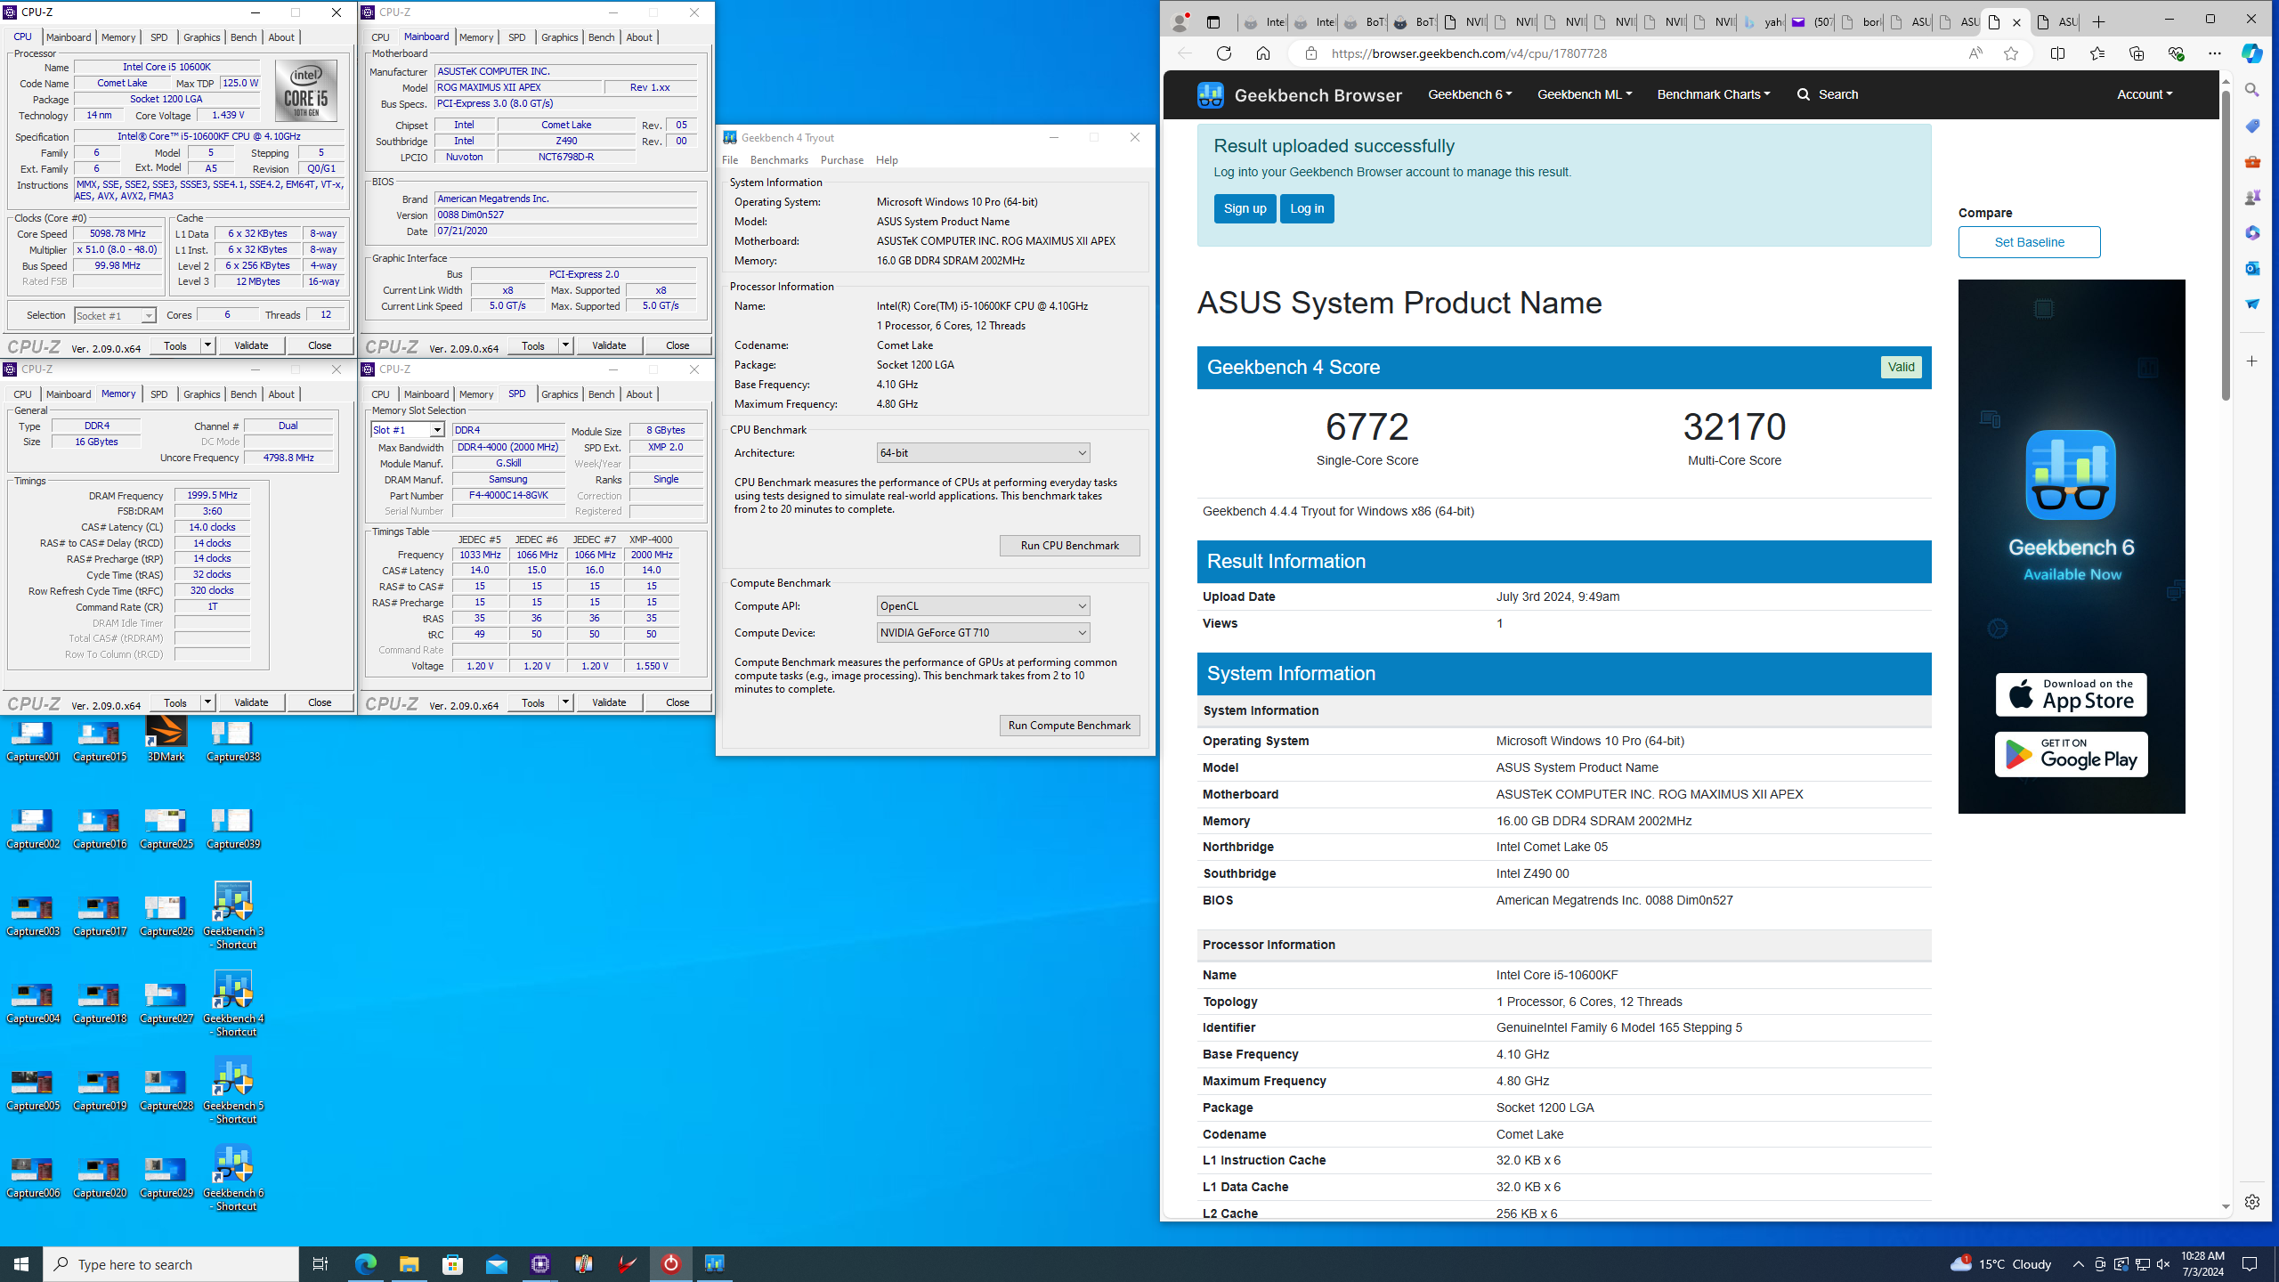
Task: Click Type here to search box
Action: [x=171, y=1264]
